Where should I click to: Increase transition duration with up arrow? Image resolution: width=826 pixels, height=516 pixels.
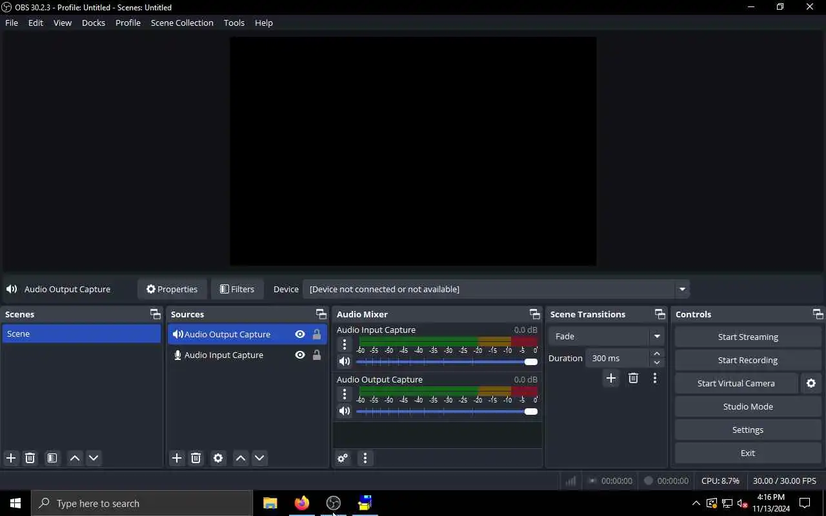pyautogui.click(x=657, y=353)
